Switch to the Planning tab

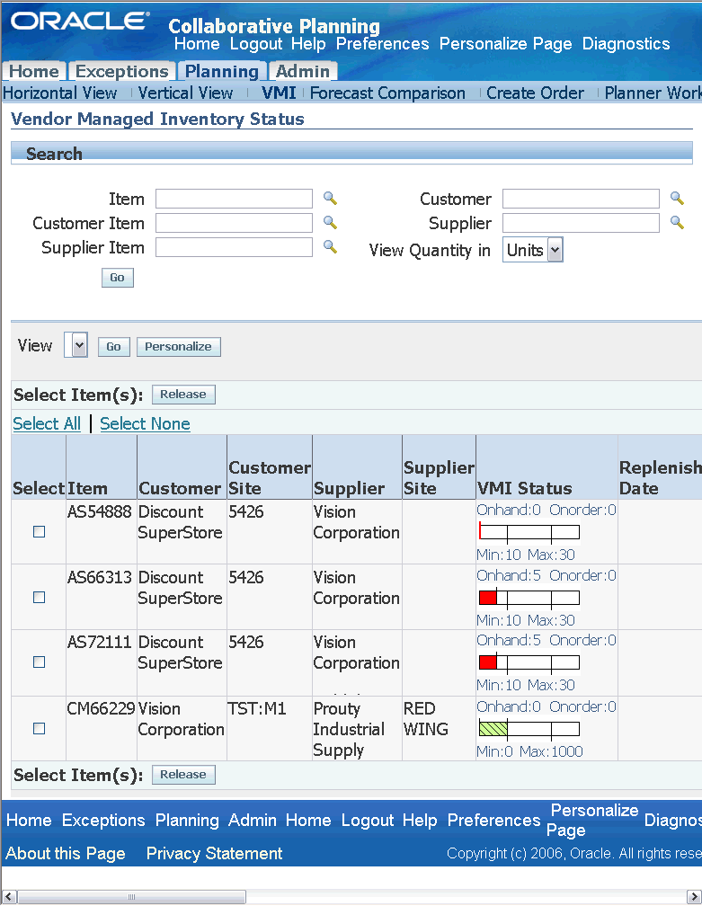222,71
